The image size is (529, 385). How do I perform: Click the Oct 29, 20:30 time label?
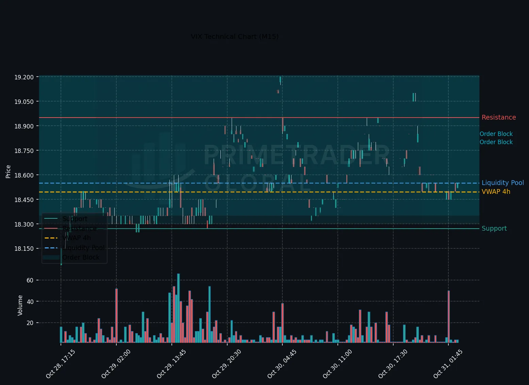pos(227,364)
